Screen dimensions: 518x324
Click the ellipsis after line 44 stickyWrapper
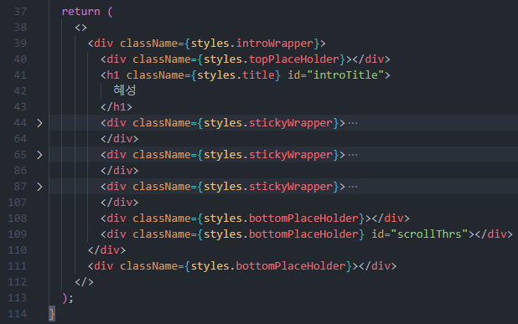click(x=353, y=123)
